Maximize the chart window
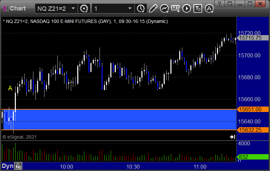This screenshot has height=171, width=270. click(250, 4)
